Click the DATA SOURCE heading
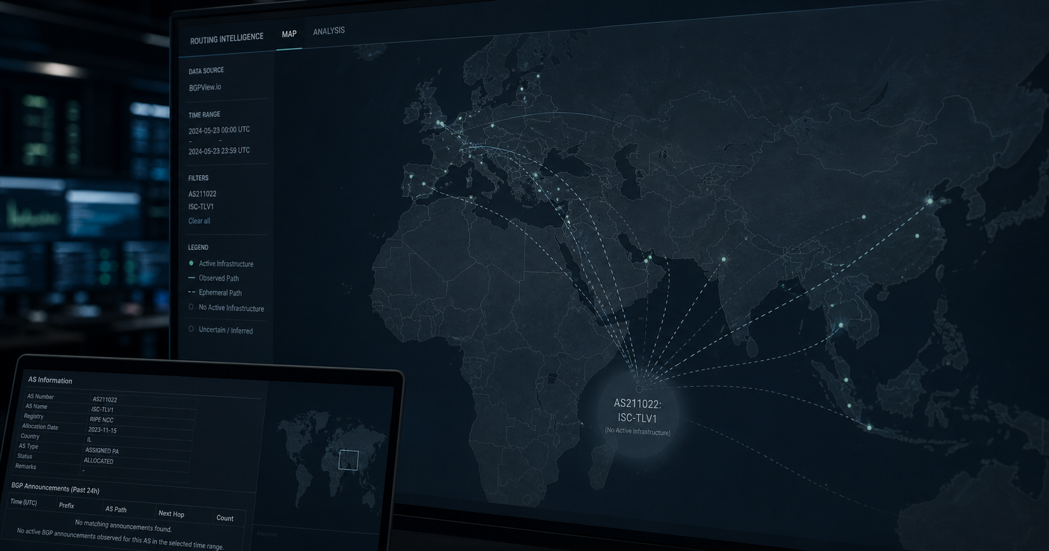 tap(206, 71)
